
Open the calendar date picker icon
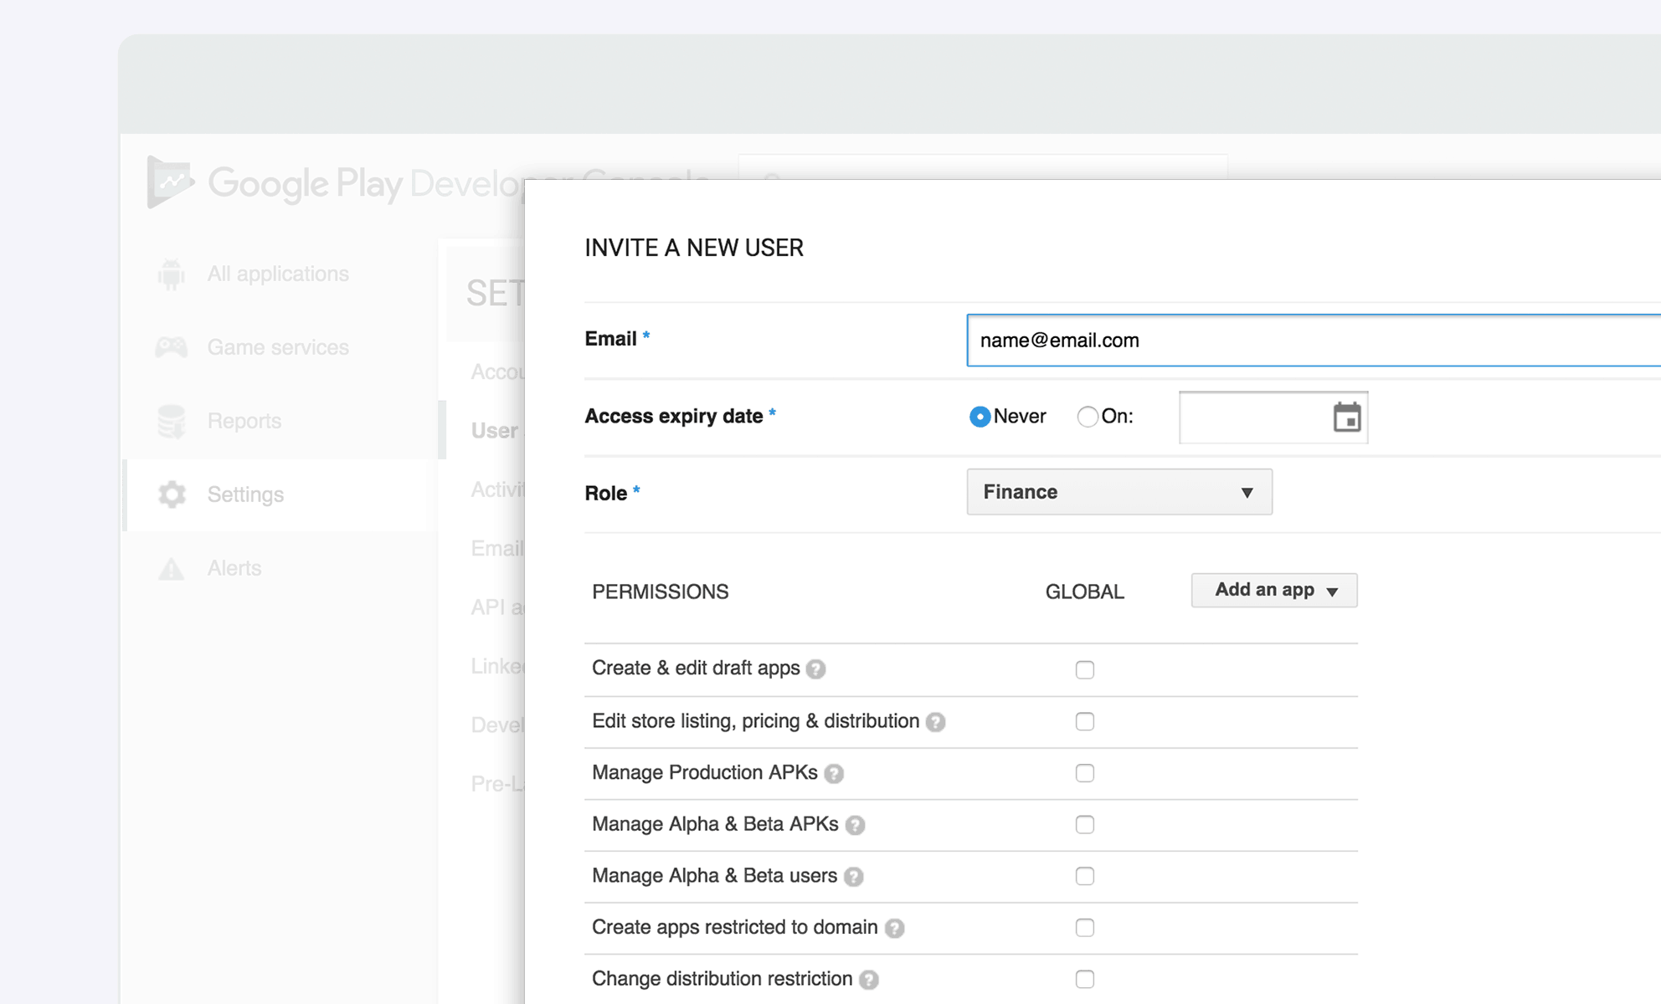coord(1346,417)
